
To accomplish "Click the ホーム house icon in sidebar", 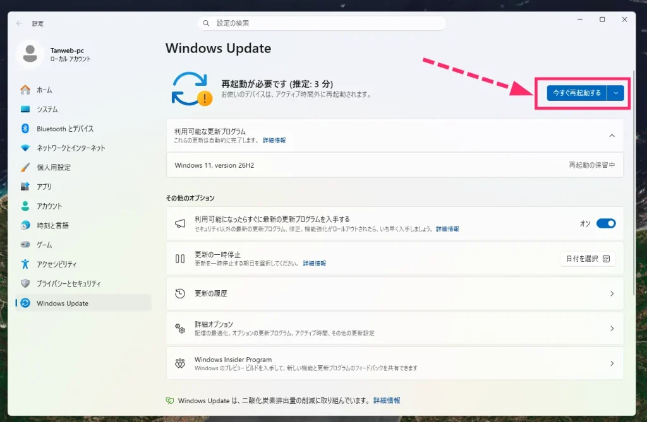I will [25, 90].
